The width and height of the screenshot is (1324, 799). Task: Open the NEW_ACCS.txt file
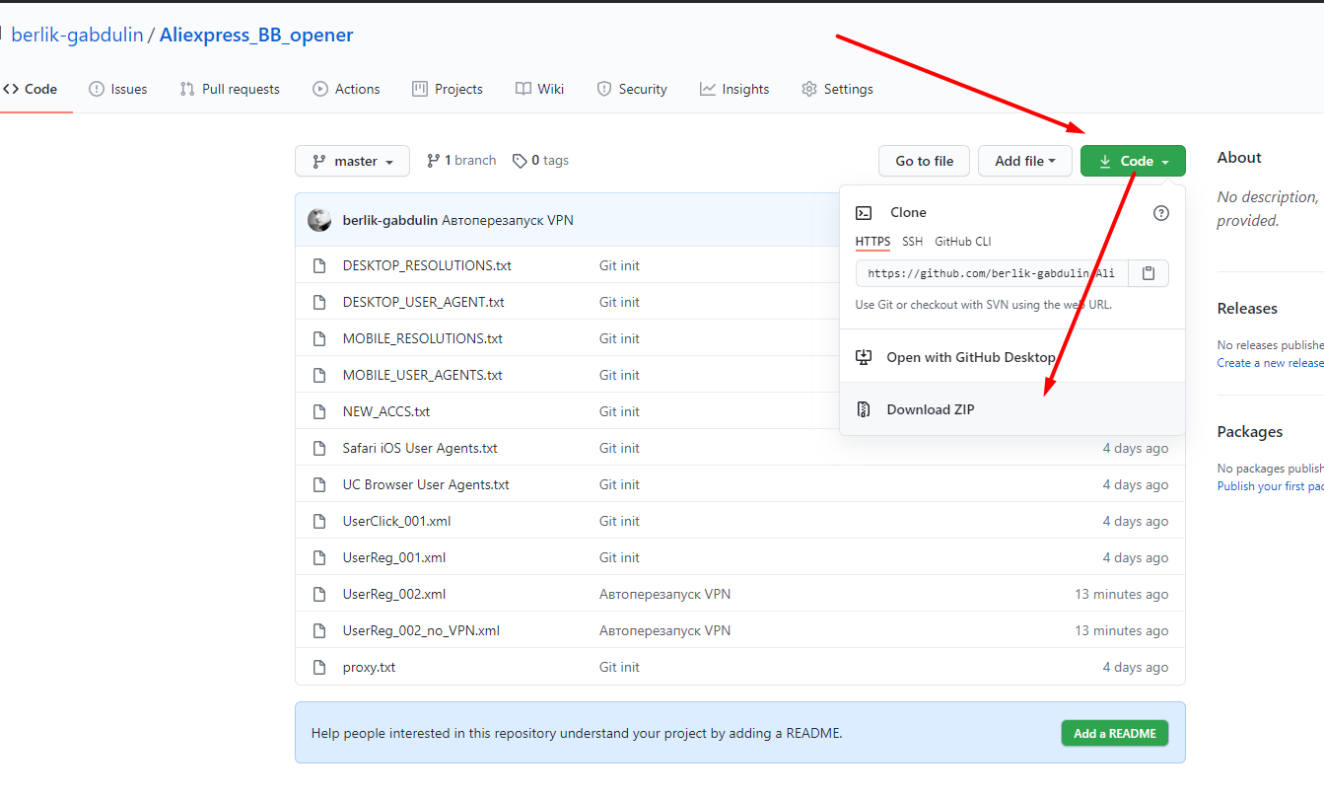[386, 411]
